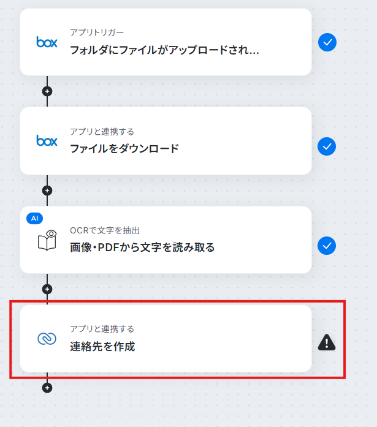This screenshot has width=377, height=427.
Task: Click the blue AI badge on OCR card
Action: (x=34, y=219)
